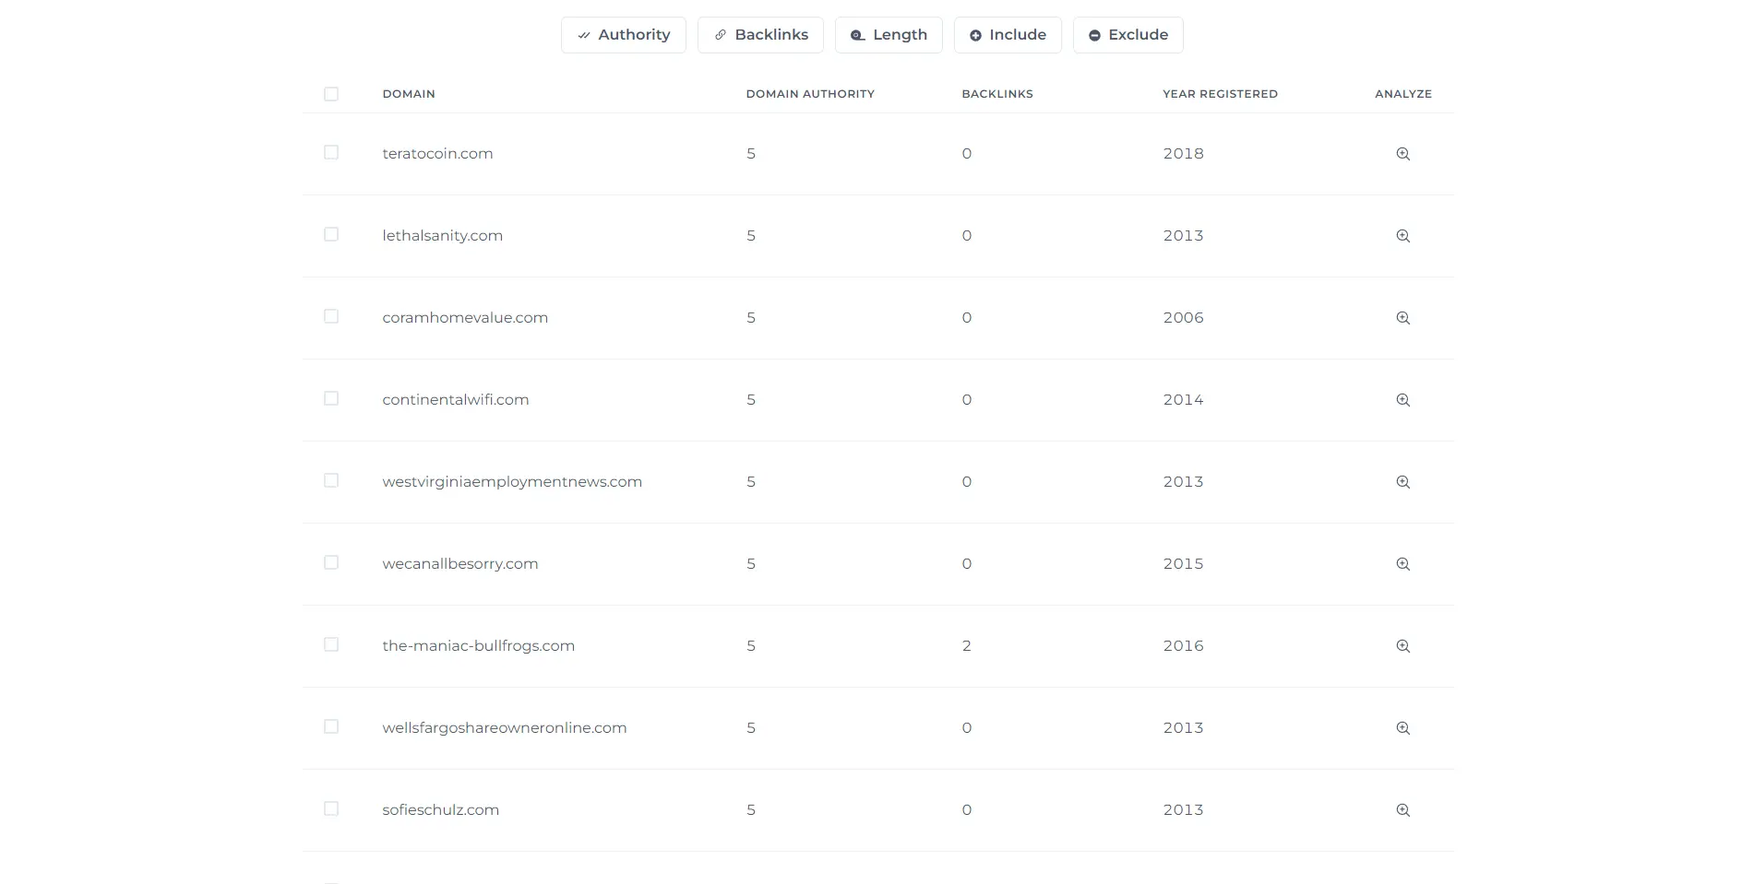Open the Backlinks filter
Image resolution: width=1754 pixels, height=884 pixels.
[760, 35]
